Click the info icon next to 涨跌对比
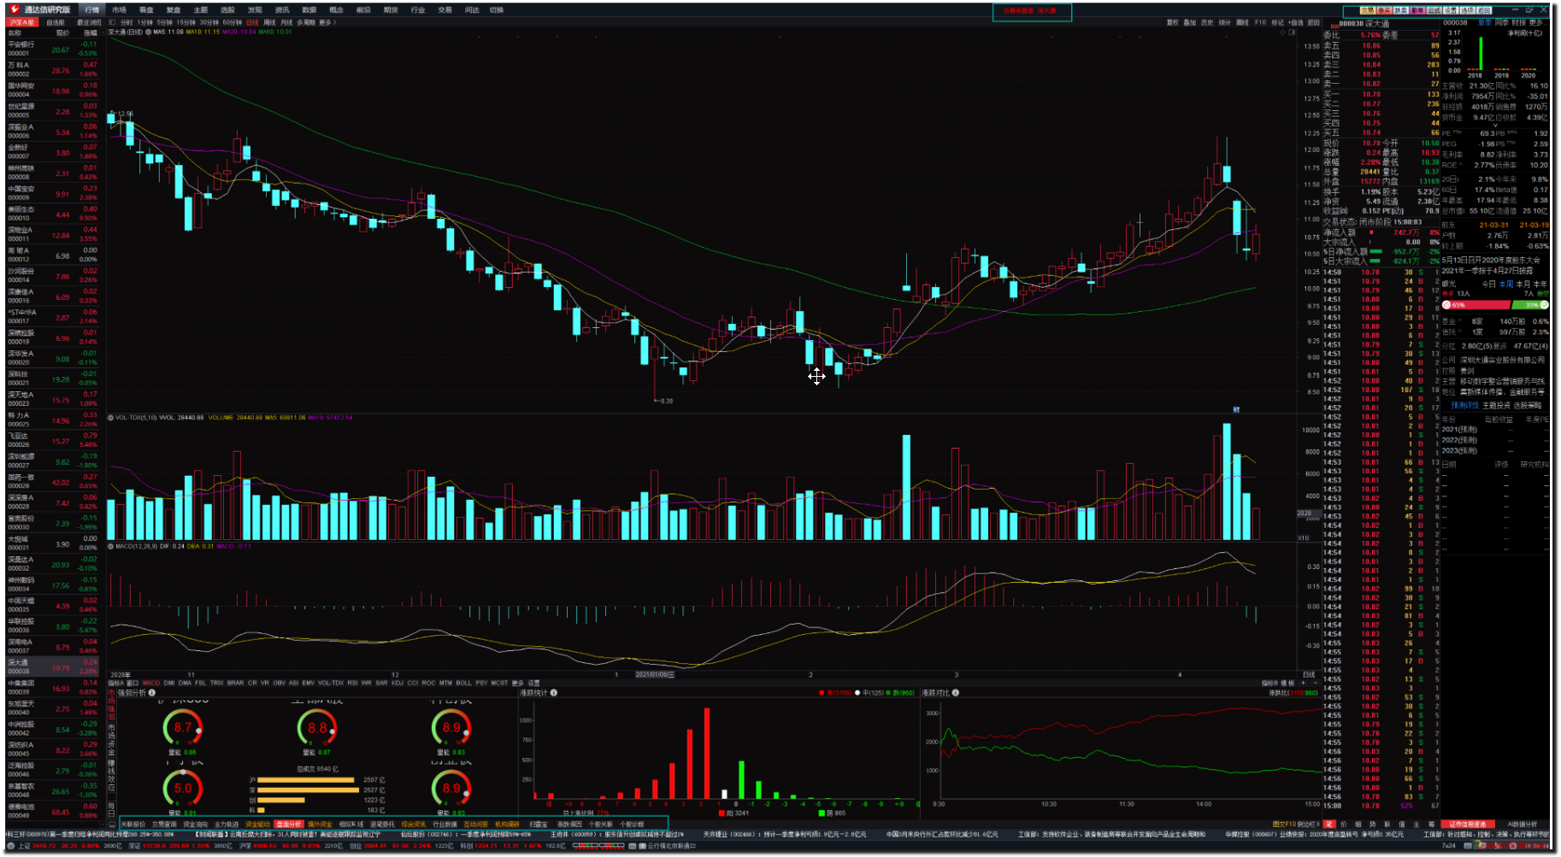 point(956,693)
